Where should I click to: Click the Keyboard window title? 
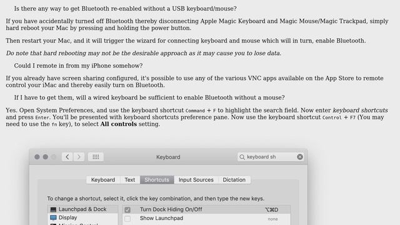click(x=168, y=157)
